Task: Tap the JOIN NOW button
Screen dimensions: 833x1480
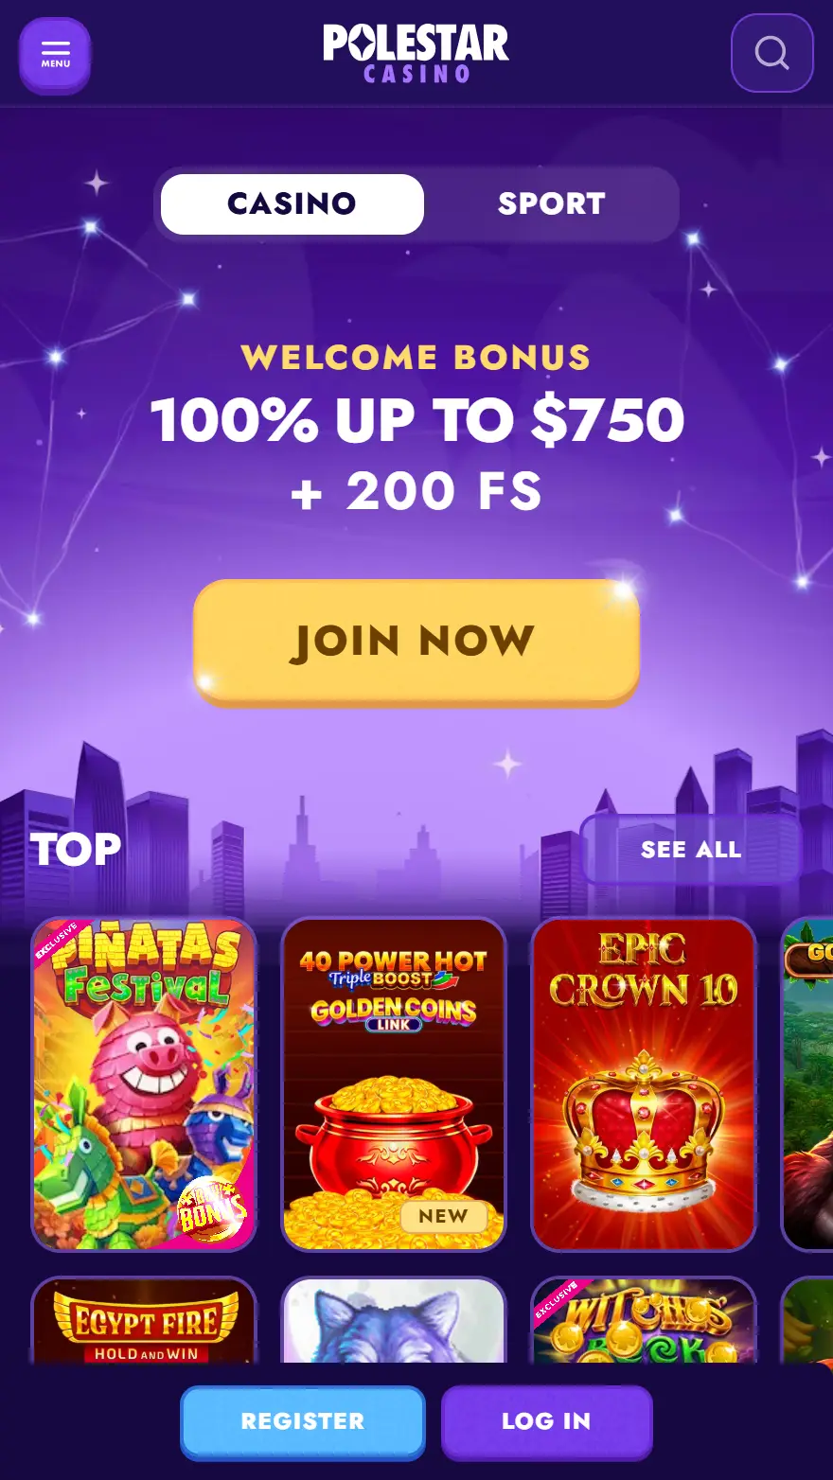Action: point(416,642)
